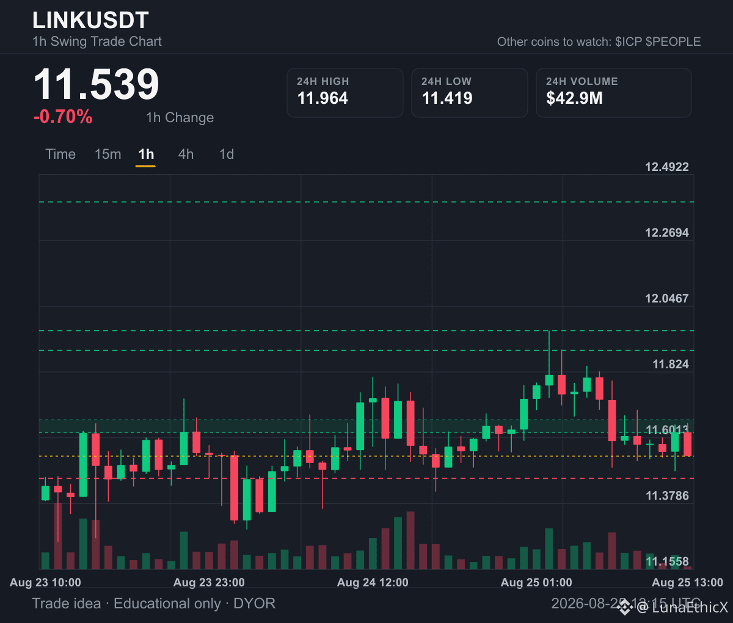733x623 pixels.
Task: Click the red dashed stop-loss line
Action: point(366,478)
